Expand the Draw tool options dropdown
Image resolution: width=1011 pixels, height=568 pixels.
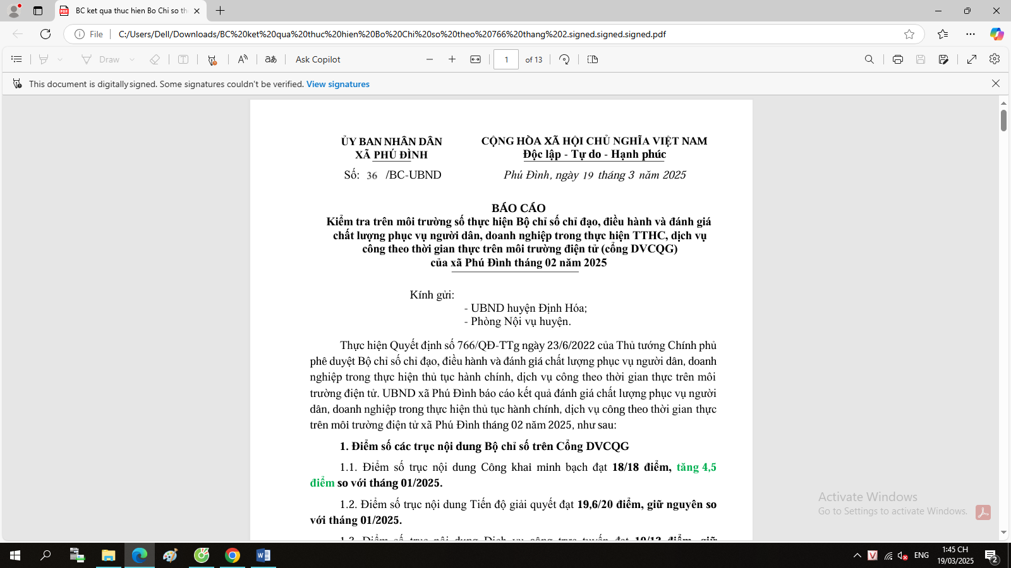click(132, 59)
